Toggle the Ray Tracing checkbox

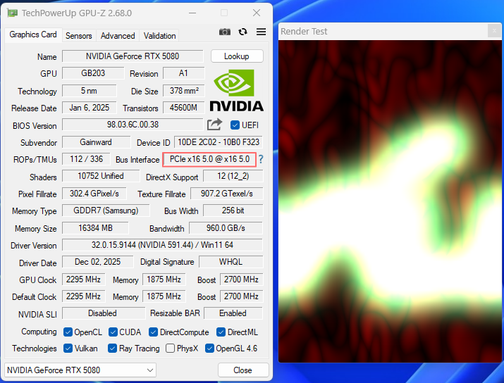(112, 349)
